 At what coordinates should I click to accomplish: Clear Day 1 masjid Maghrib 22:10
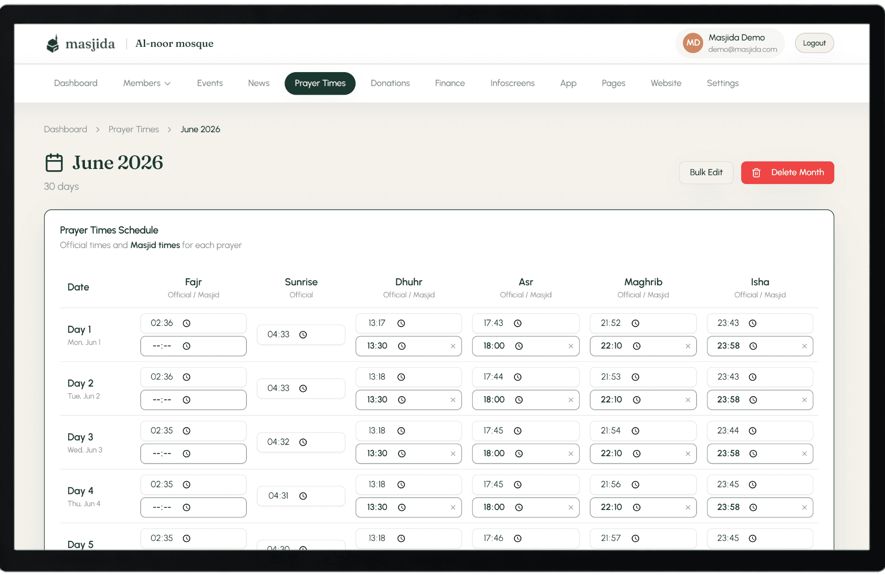pos(688,346)
